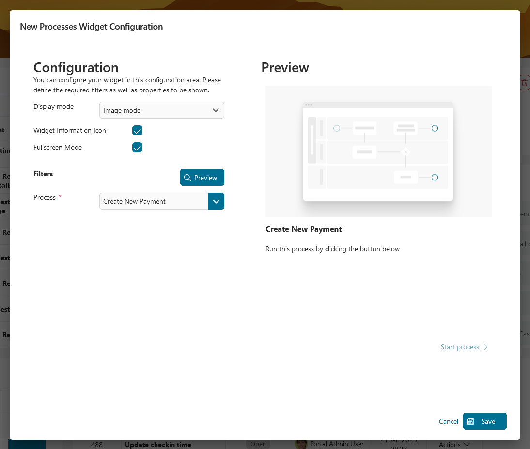The height and width of the screenshot is (449, 530).
Task: Cancel the widget configuration
Action: click(448, 421)
